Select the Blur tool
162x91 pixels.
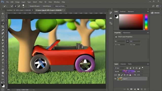click(x=3, y=53)
